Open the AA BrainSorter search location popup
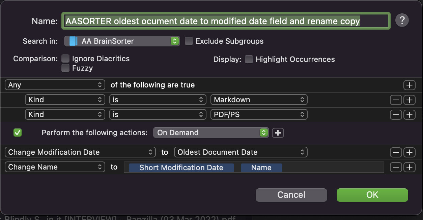The image size is (423, 220). [x=122, y=41]
